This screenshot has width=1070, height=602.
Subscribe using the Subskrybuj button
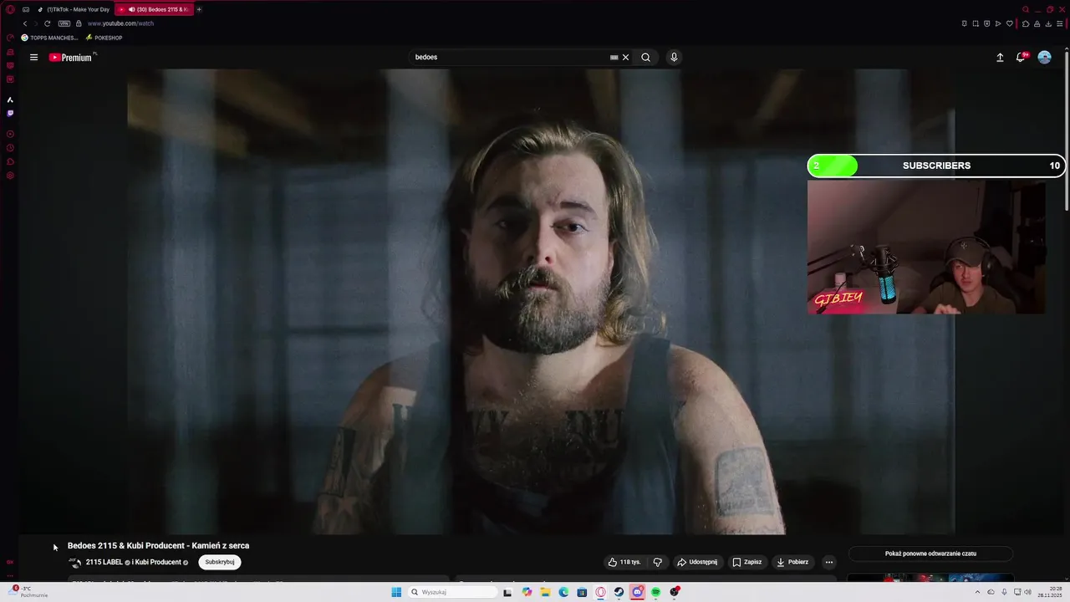[x=220, y=562]
